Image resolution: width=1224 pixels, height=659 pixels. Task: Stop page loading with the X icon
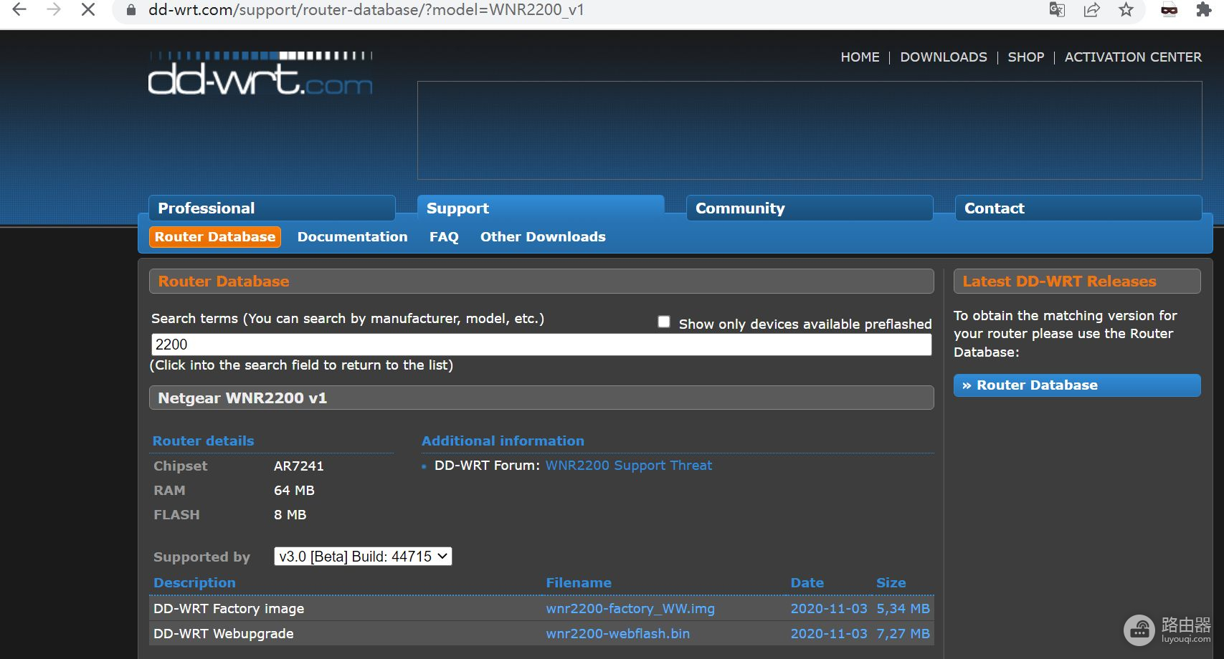88,10
